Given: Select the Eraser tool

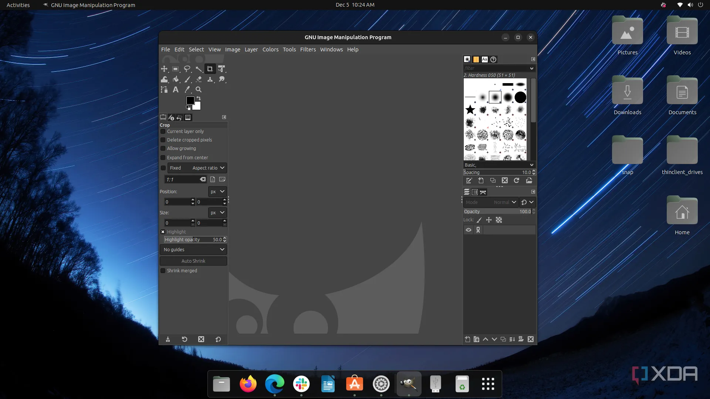Looking at the screenshot, I should click(199, 79).
